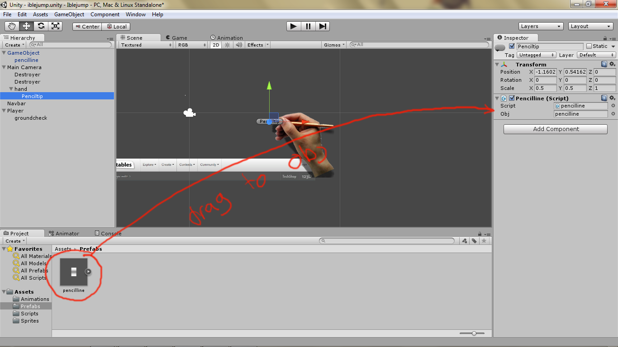Screen dimensions: 618x347
Task: Open the Tag dropdown showing Untagged
Action: point(536,55)
